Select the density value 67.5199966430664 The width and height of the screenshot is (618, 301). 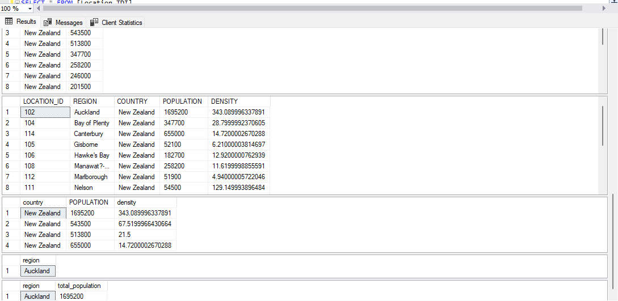tap(145, 224)
